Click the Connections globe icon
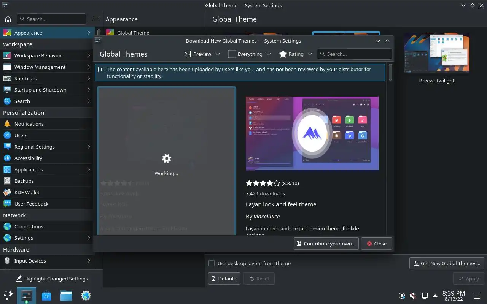This screenshot has height=304, width=487. pos(7,226)
